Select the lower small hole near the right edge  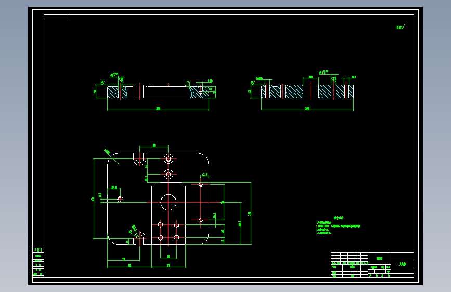[200, 220]
